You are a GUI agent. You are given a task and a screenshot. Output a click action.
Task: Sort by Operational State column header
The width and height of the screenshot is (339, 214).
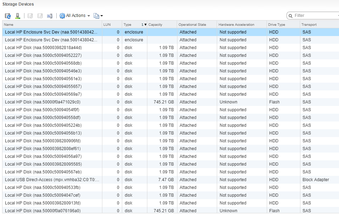tap(197, 25)
